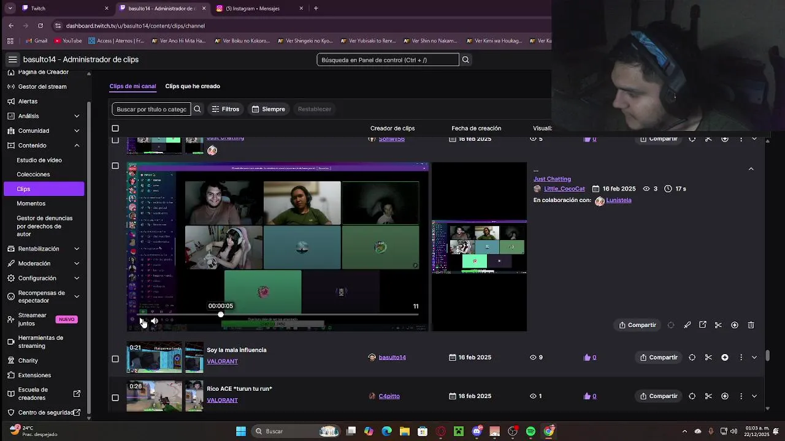Open Microsoft Edge from the taskbar
The image size is (785, 441).
tap(386, 431)
